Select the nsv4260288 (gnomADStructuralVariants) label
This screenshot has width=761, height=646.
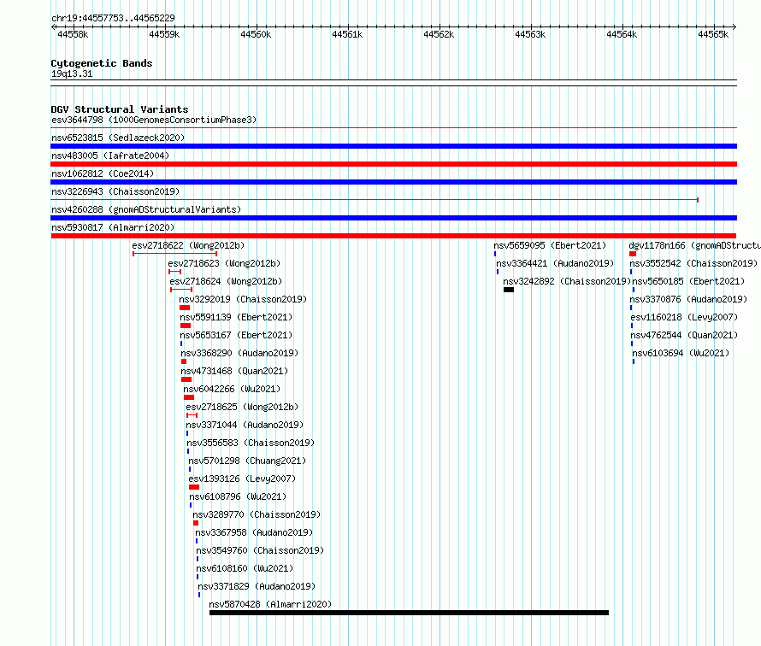tap(146, 209)
